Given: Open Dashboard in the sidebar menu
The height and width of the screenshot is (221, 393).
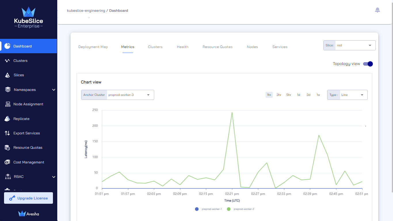Looking at the screenshot, I should [28, 46].
